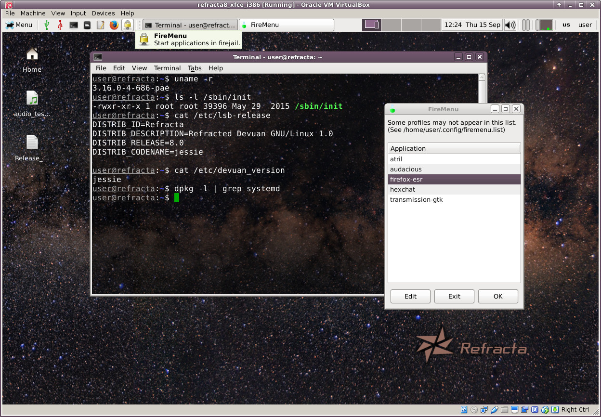Click the VirtualBox display monitor indicator
The height and width of the screenshot is (417, 601).
point(515,410)
